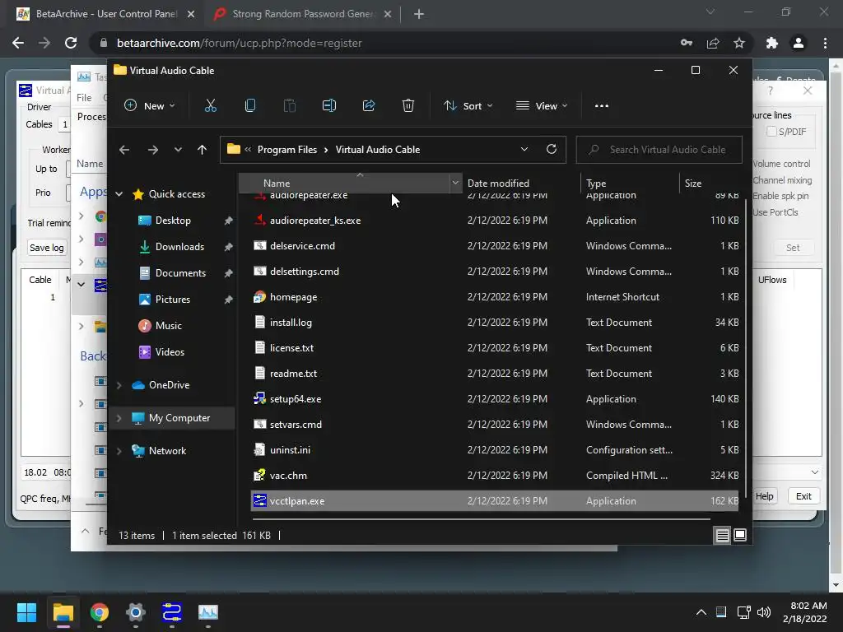Click the Rename icon in Explorer toolbar

click(329, 106)
